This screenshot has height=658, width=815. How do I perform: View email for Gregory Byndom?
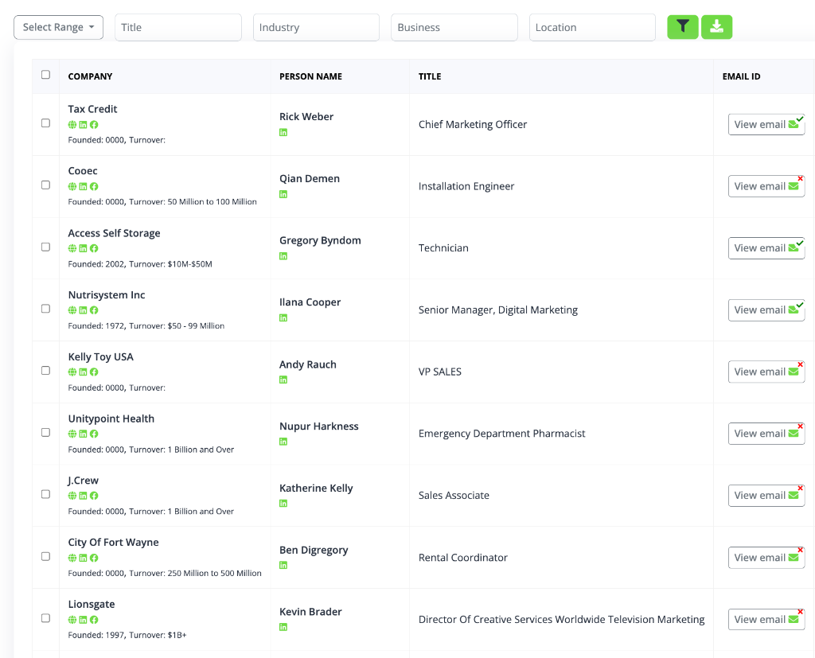pyautogui.click(x=766, y=248)
